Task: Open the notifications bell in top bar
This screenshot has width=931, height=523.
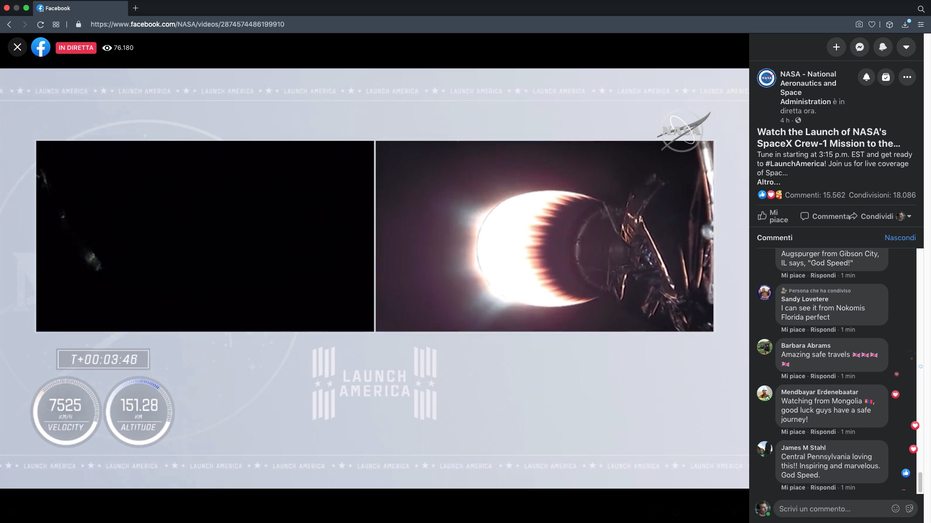Action: coord(883,47)
